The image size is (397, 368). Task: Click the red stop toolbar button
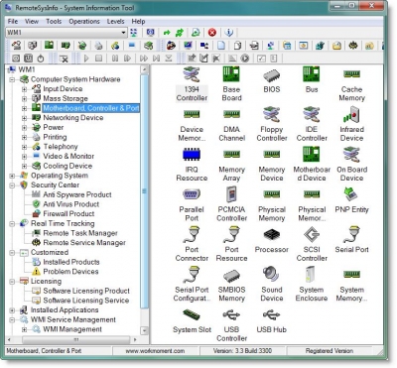(x=212, y=33)
